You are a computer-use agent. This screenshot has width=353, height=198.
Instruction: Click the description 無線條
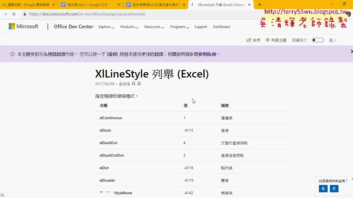tap(227, 193)
